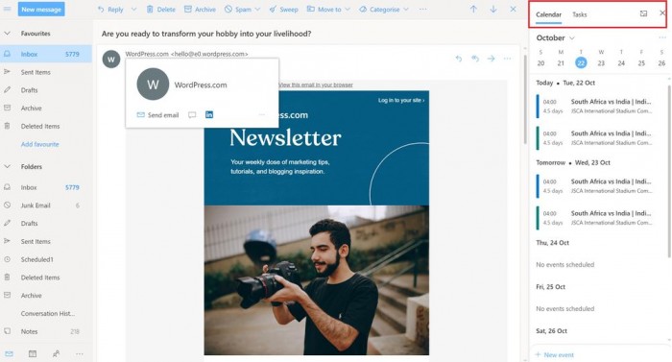Close the calendar side panel
This screenshot has height=362, width=672.
click(662, 13)
